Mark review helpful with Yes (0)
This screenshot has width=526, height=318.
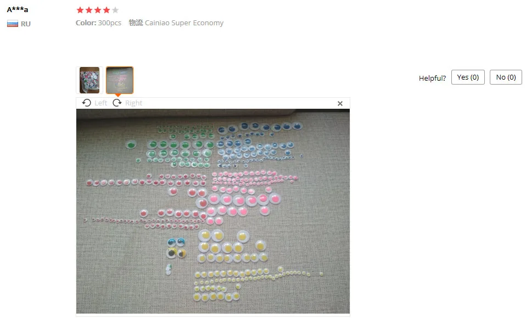click(x=468, y=77)
